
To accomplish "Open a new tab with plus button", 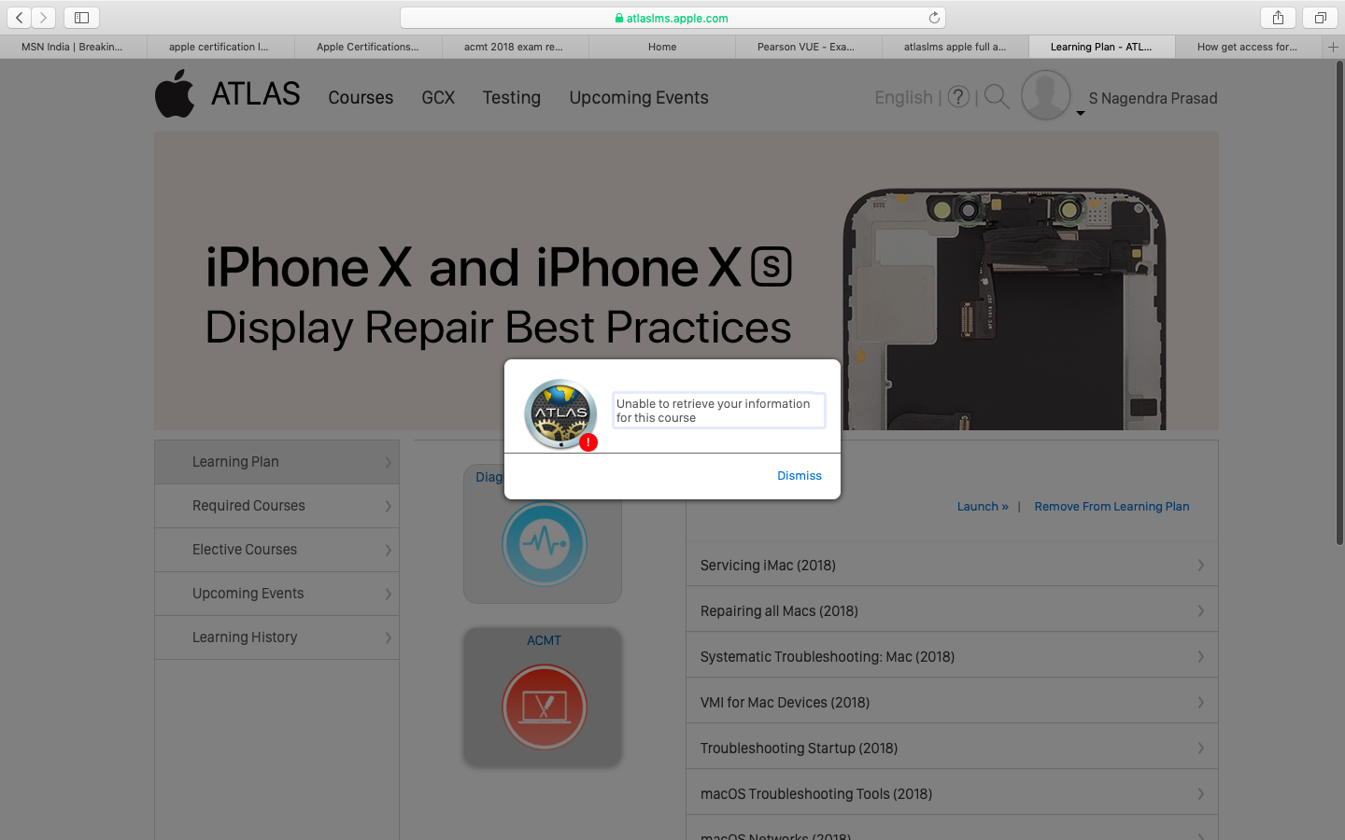I will [x=1333, y=47].
